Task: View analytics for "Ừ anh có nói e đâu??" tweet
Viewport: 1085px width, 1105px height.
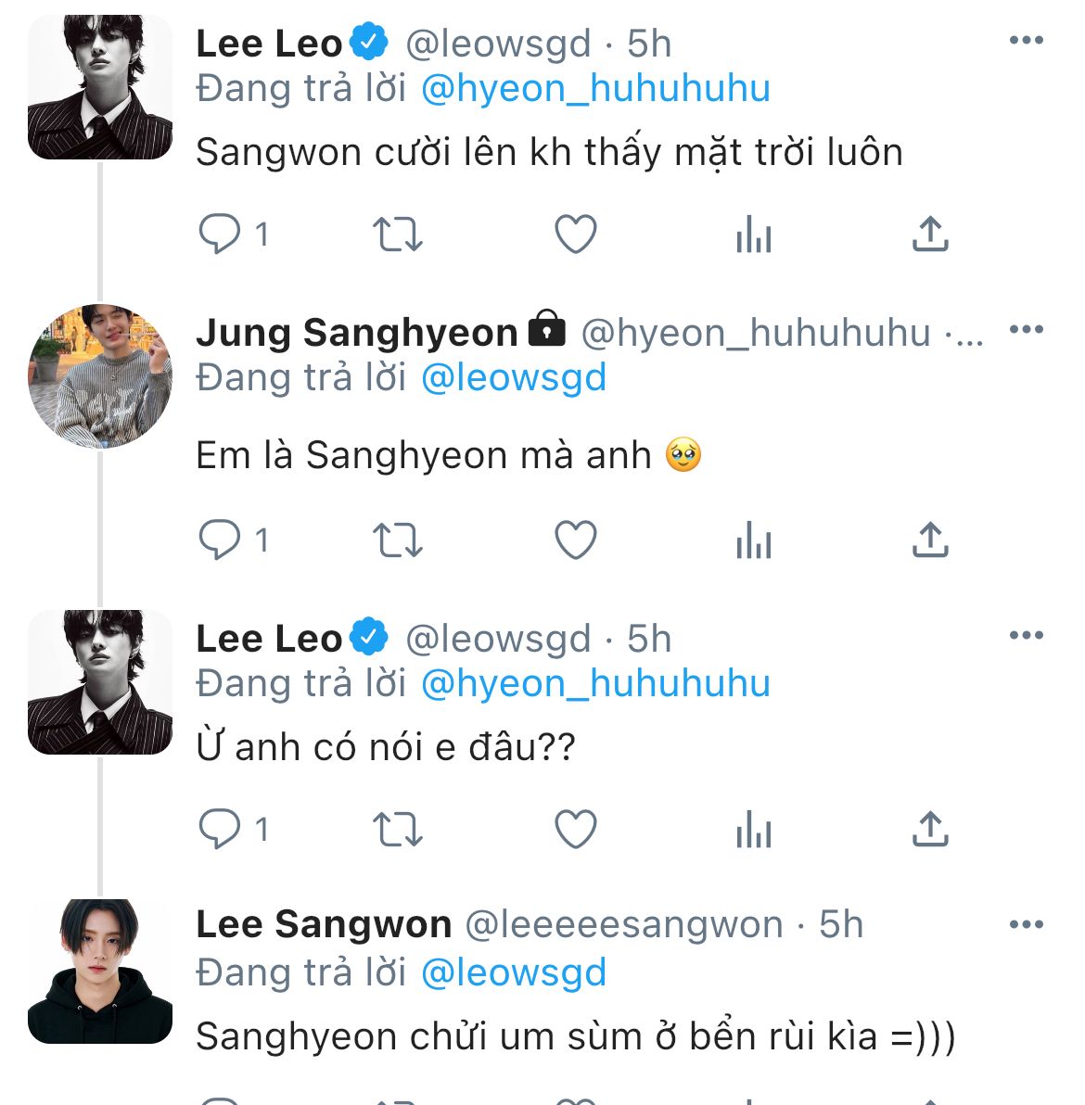Action: [x=753, y=829]
